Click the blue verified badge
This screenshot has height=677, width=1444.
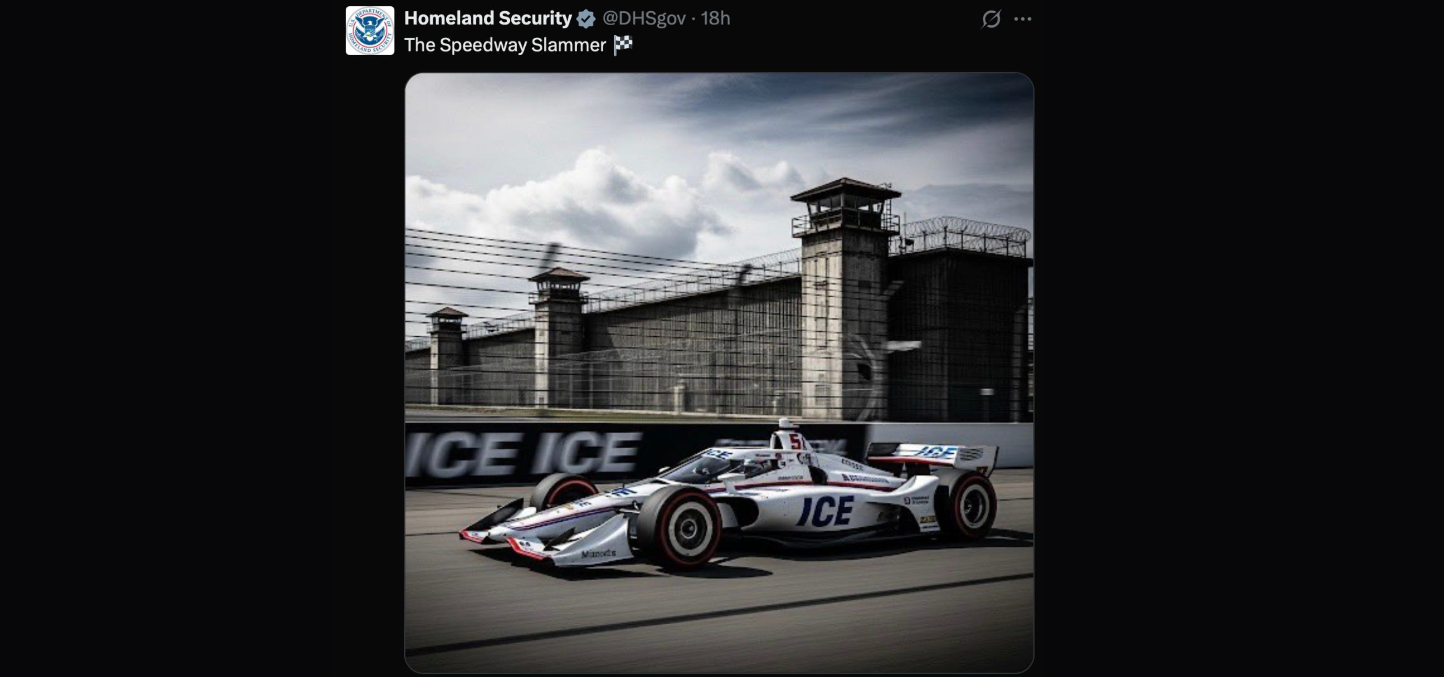586,19
